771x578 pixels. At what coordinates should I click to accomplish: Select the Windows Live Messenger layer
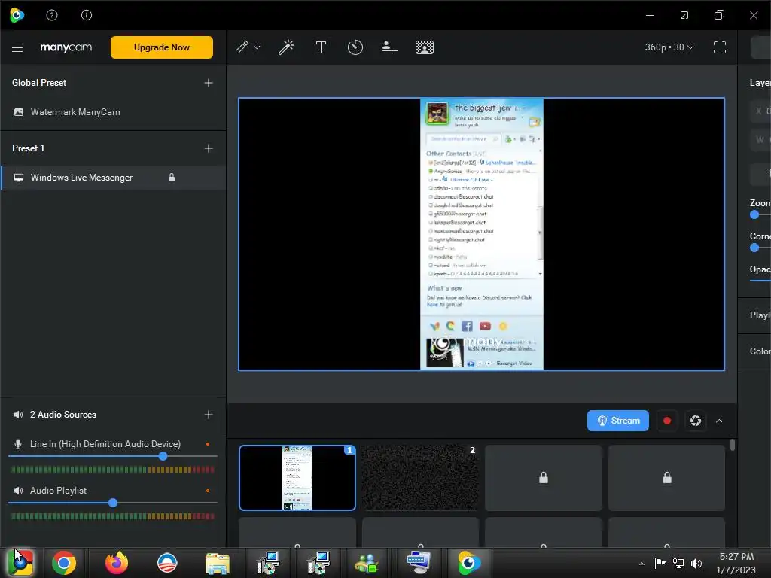[113, 178]
